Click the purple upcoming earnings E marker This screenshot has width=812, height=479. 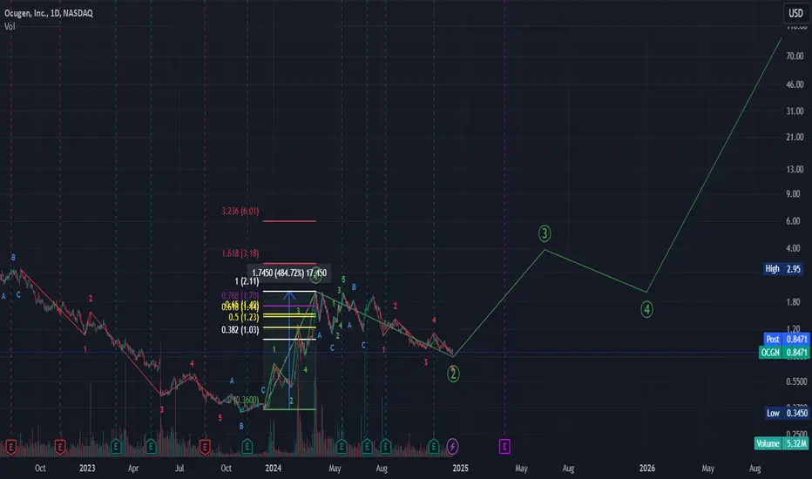click(504, 446)
